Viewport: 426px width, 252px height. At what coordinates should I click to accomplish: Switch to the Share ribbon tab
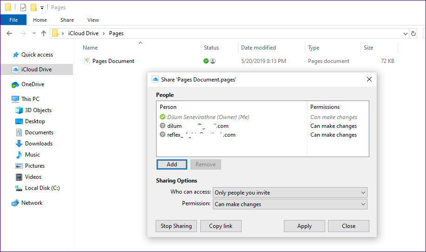[x=67, y=20]
